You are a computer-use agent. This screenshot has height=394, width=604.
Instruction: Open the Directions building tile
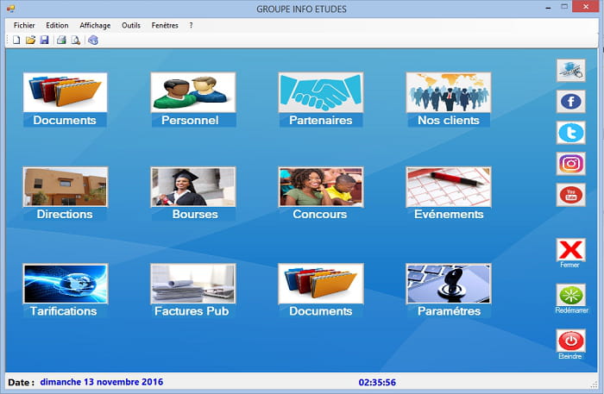tap(65, 187)
